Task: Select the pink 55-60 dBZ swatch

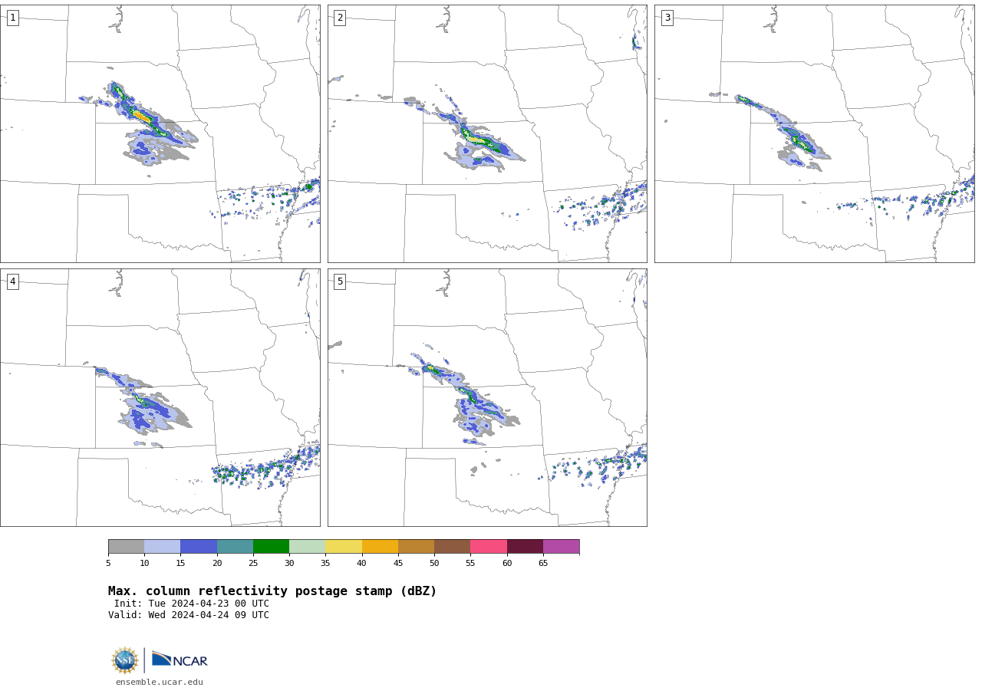Action: click(x=489, y=547)
